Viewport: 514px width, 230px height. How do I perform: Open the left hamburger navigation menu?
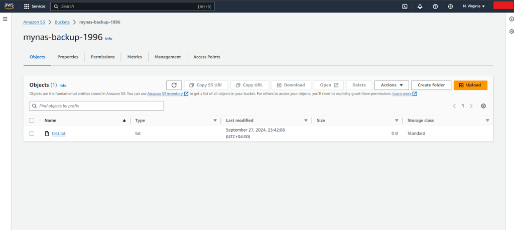click(5, 19)
